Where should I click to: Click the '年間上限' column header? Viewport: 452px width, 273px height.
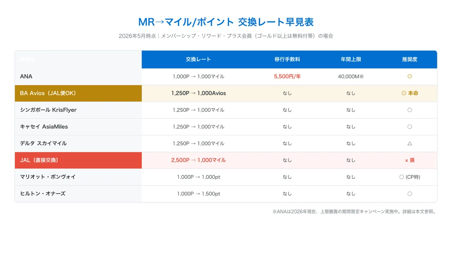coord(351,59)
